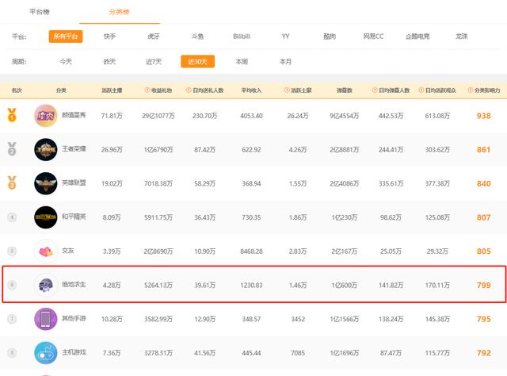The height and width of the screenshot is (376, 507).
Task: Open the 英雄联盟 category name
Action: (x=74, y=182)
